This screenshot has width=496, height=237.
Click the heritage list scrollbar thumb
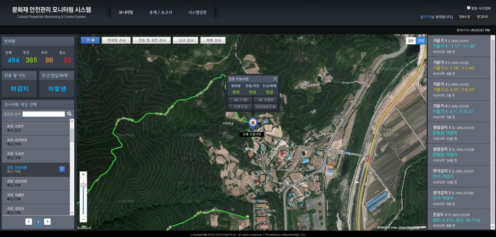[x=72, y=135]
